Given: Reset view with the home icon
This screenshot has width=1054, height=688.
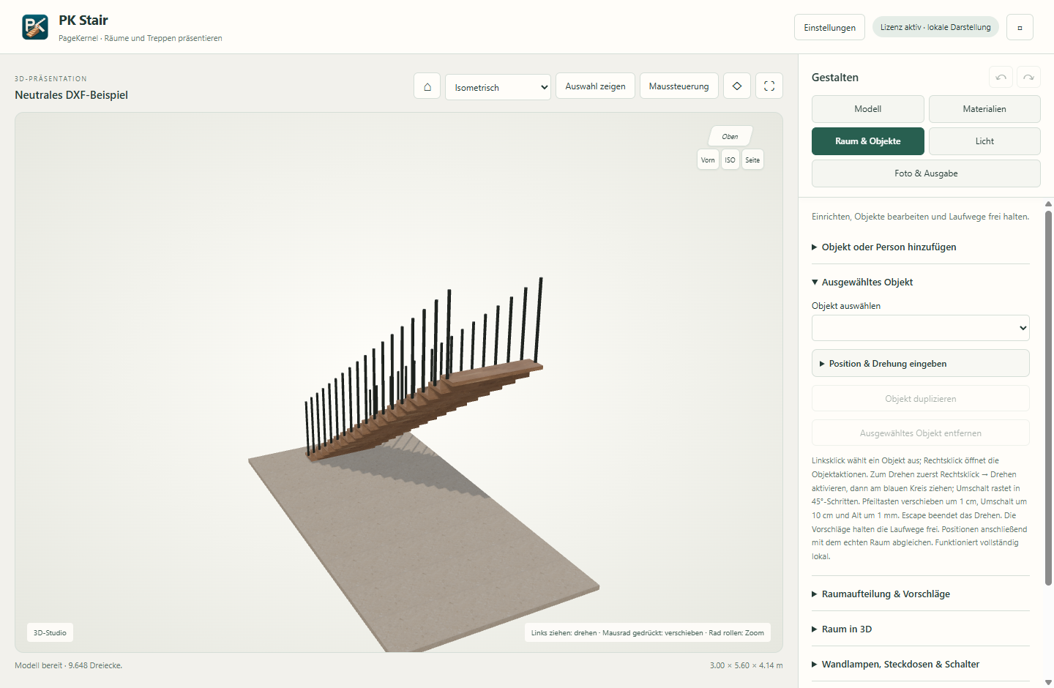Looking at the screenshot, I should (427, 86).
